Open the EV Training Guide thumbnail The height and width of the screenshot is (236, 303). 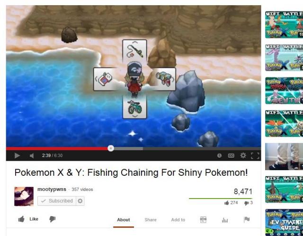click(x=284, y=222)
